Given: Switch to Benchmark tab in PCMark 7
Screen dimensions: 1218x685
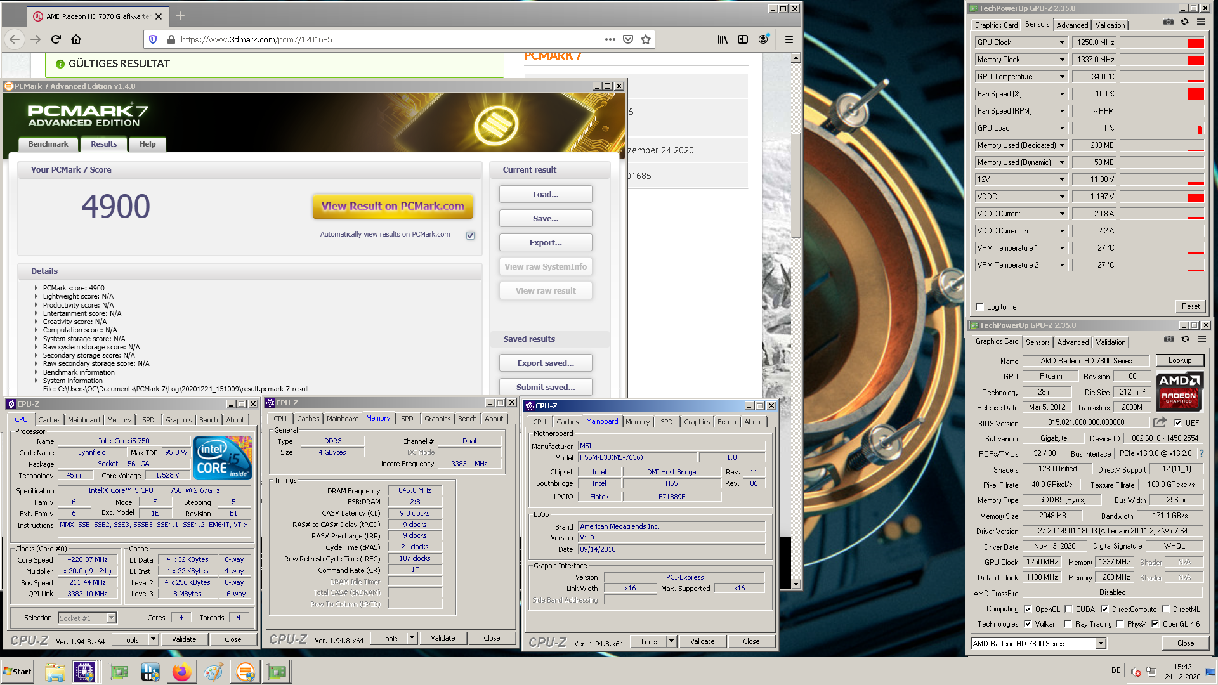Looking at the screenshot, I should (48, 144).
